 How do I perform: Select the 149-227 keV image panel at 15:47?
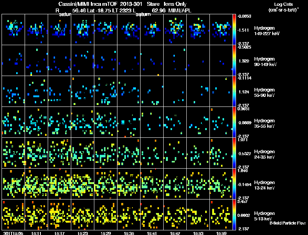(x=175, y=30)
